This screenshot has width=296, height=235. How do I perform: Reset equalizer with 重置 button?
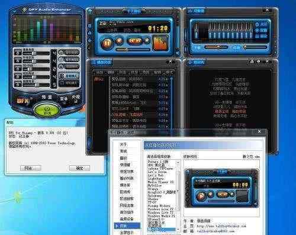tap(262, 30)
